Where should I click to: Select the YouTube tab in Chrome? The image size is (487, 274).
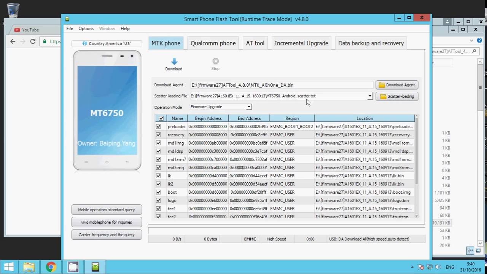pos(30,30)
